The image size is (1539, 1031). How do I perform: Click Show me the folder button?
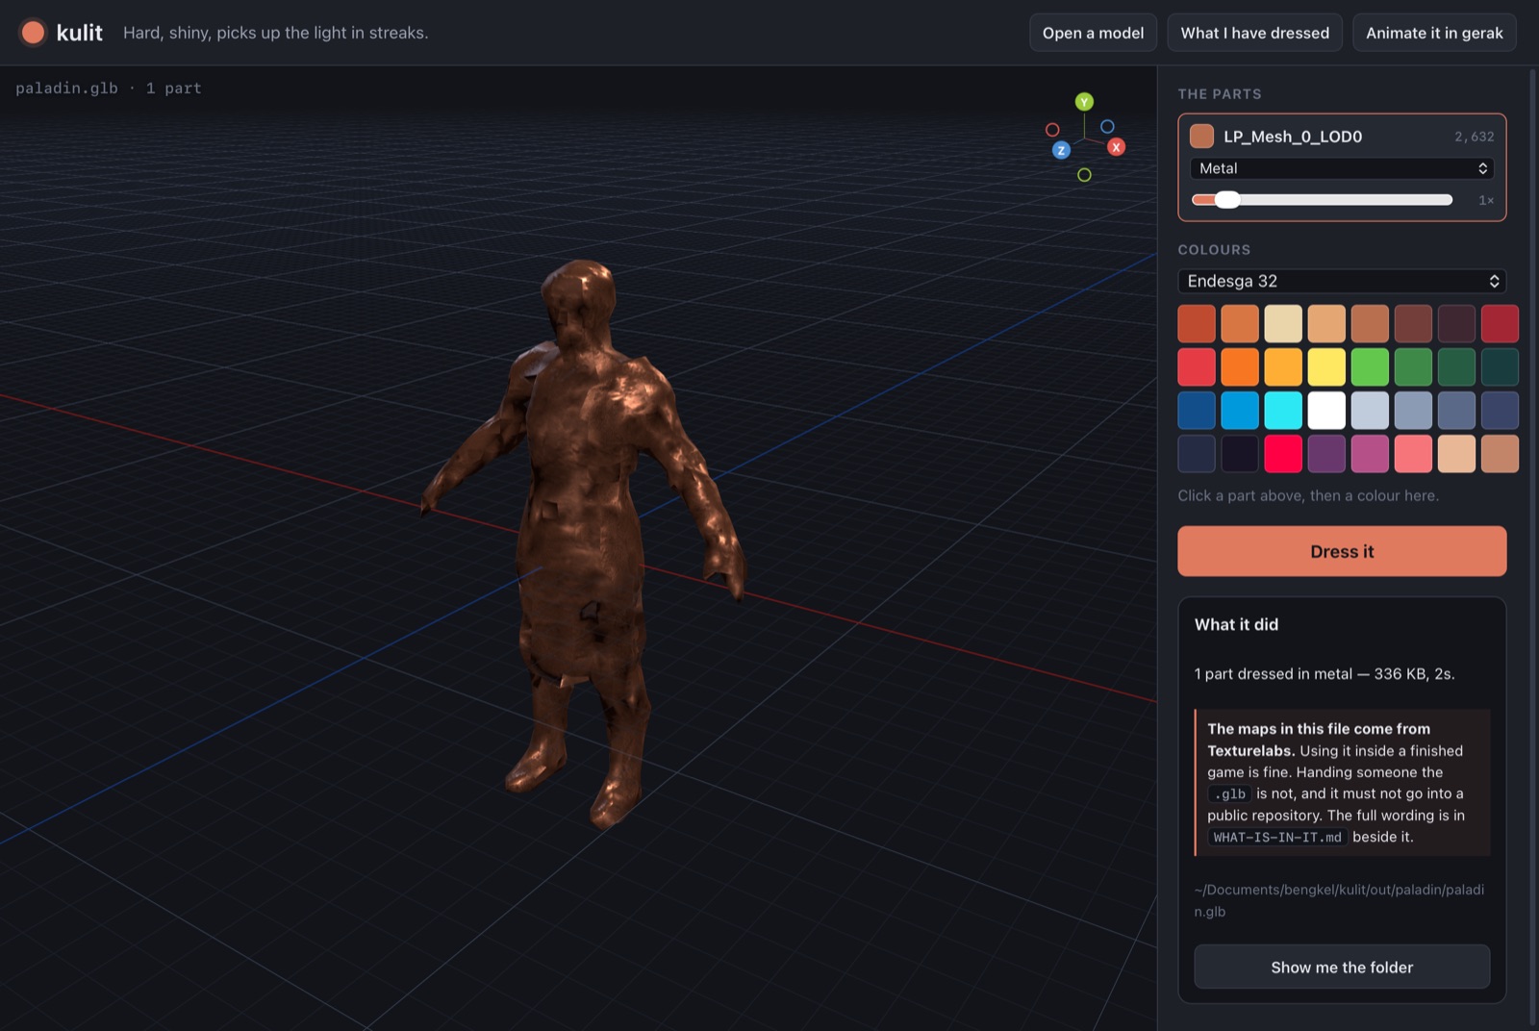tap(1342, 967)
